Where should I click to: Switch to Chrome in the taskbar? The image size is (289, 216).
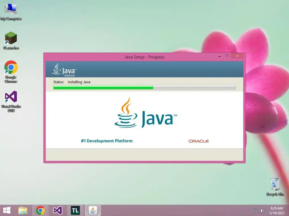40,210
